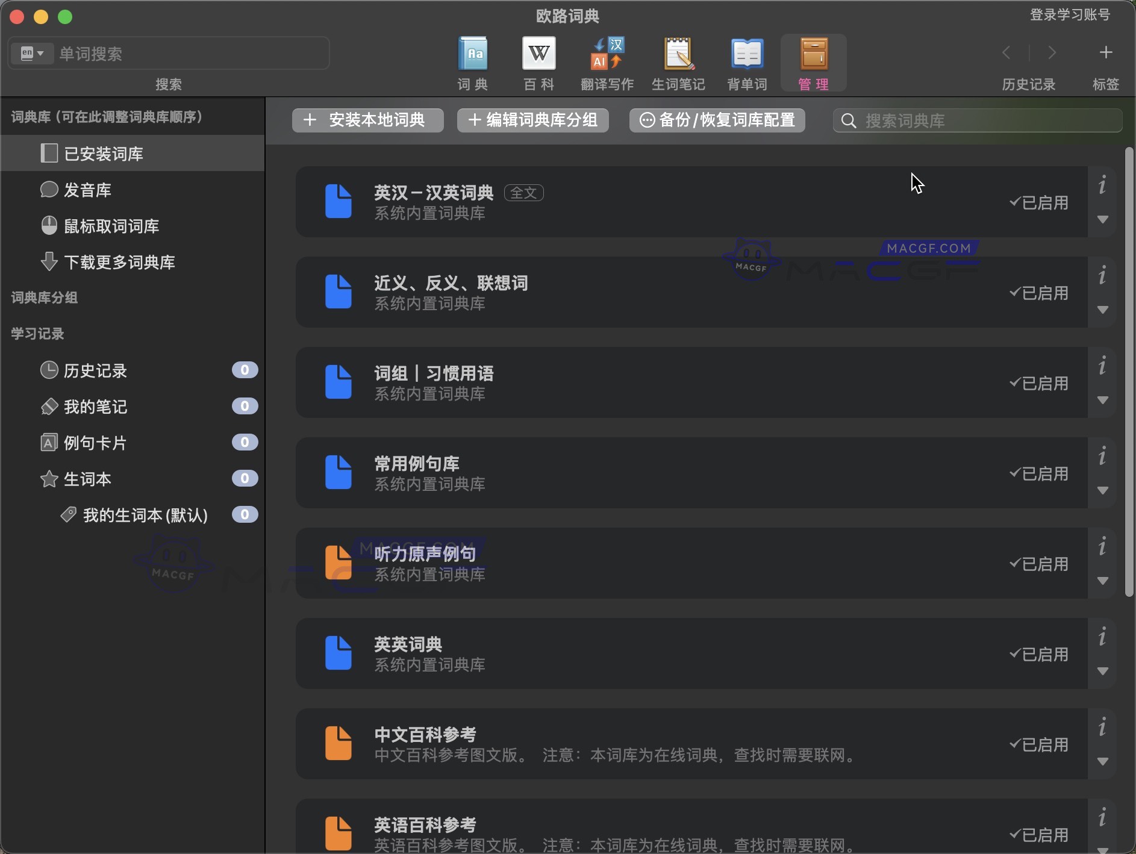Expand the 听力原声例句 entry chevron

pos(1103,581)
